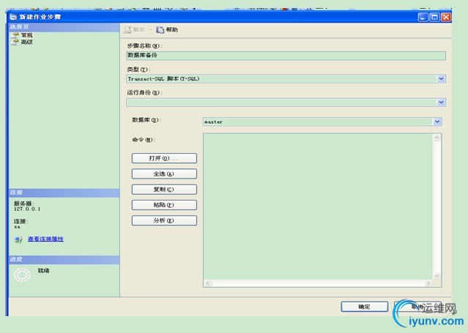
Task: Click the 全选 (Select All) button
Action: [x=164, y=173]
